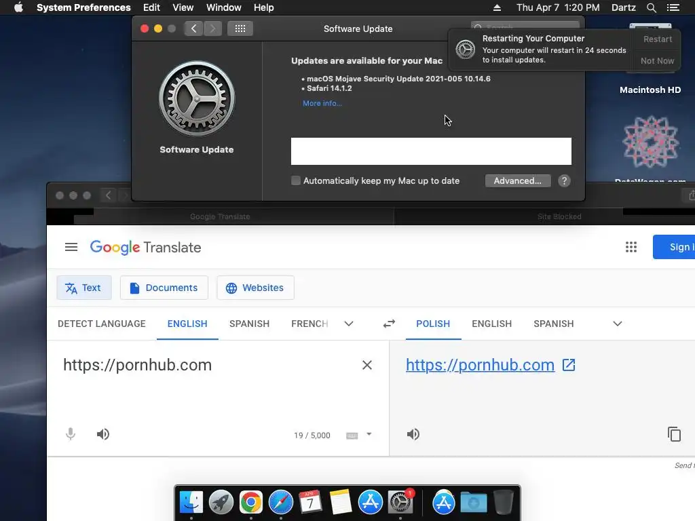Open Notes from the Dock
The image size is (695, 521).
(x=341, y=503)
